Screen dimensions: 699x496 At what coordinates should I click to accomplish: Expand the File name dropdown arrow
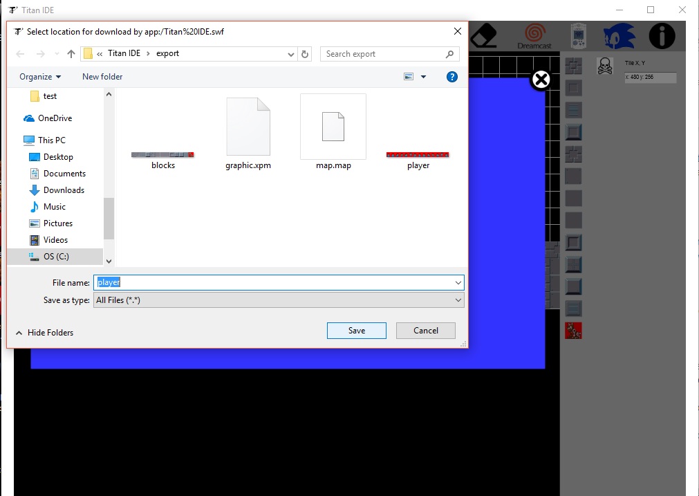point(458,283)
